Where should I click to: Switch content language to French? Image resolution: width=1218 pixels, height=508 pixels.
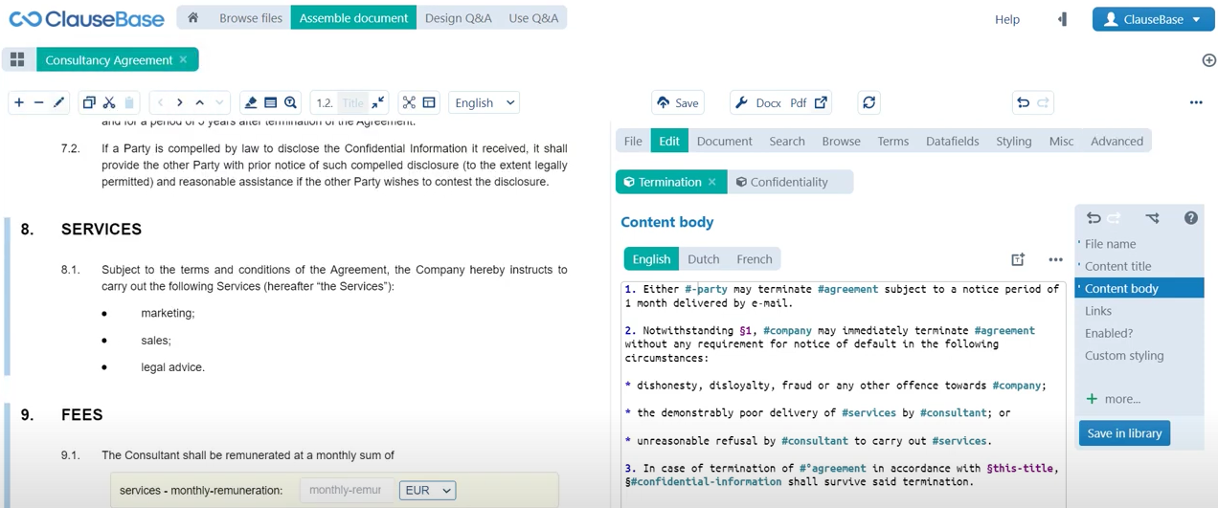[754, 259]
